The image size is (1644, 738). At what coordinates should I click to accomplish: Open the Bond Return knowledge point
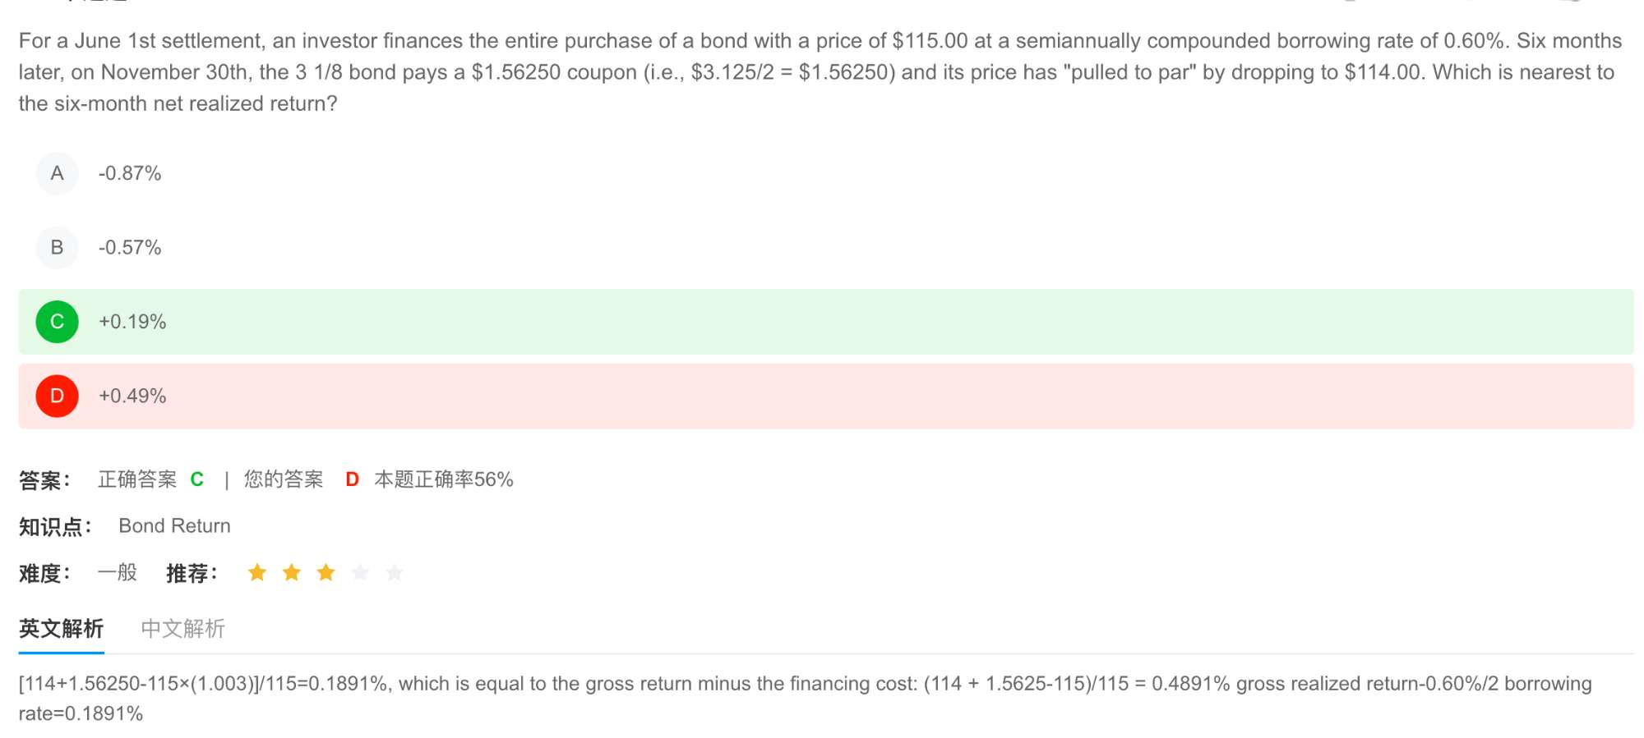[x=174, y=525]
